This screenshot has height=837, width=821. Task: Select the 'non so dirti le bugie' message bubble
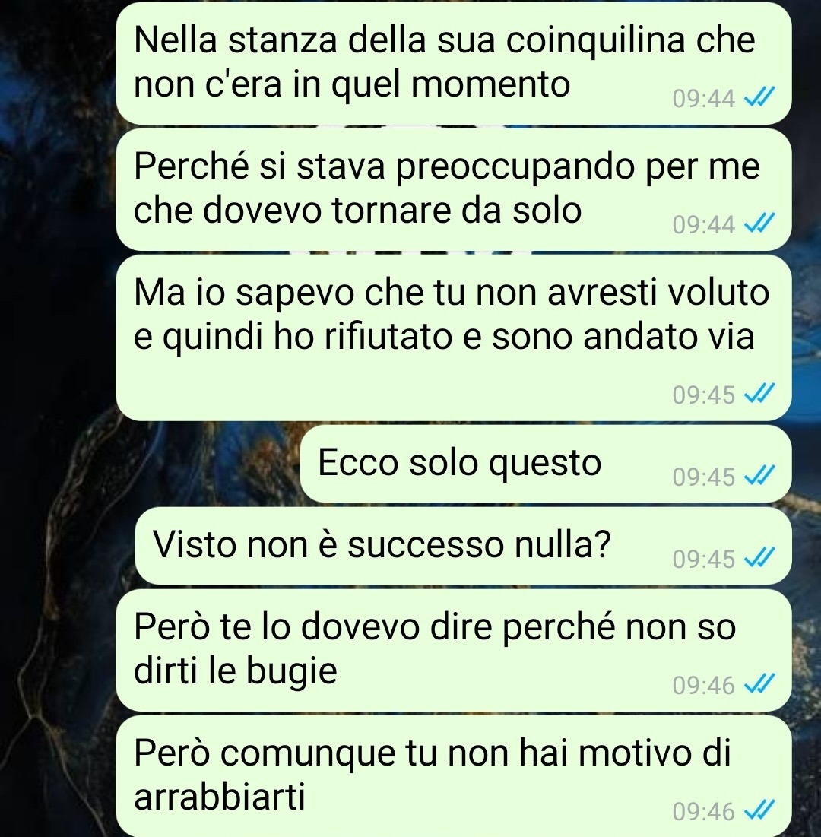click(454, 650)
